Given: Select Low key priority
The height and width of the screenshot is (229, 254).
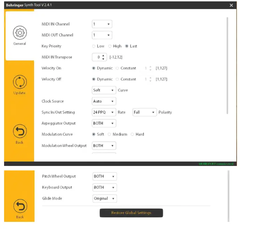Looking at the screenshot, I should 94,46.
